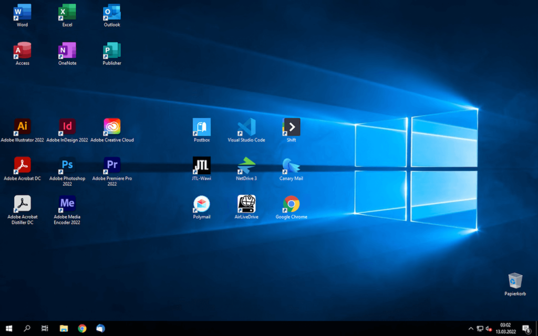
Task: Select the AirLiveDrive desktop icon
Action: pyautogui.click(x=246, y=207)
